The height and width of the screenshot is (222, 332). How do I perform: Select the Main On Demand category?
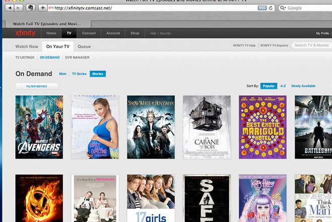point(63,73)
